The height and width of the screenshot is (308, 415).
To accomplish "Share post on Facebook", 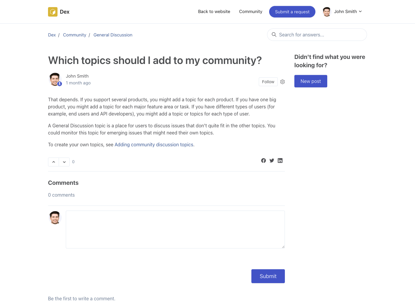I will point(264,161).
